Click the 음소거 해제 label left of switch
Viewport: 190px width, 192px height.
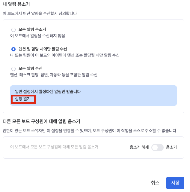[x=139, y=147]
